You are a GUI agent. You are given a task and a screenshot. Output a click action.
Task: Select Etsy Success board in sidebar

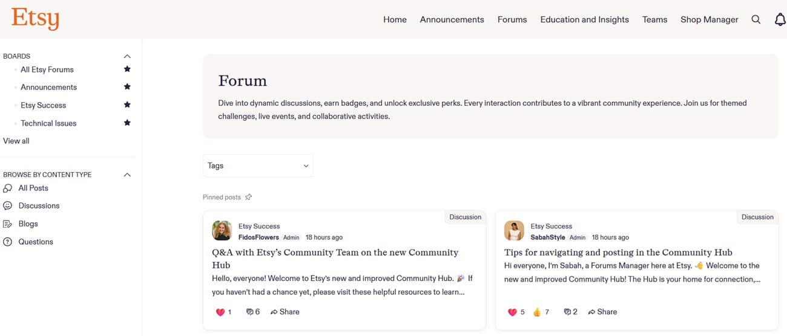(x=44, y=105)
